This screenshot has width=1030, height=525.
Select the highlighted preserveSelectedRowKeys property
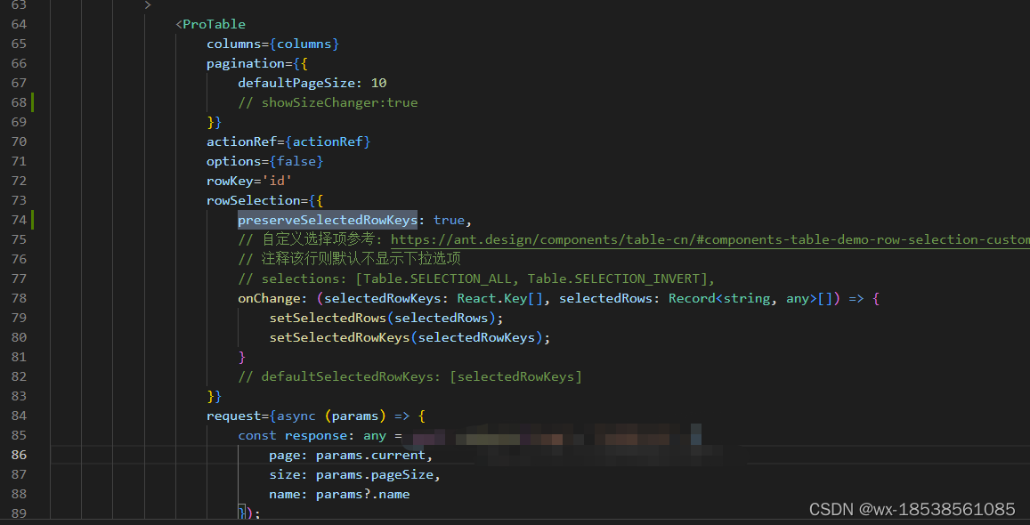click(x=327, y=219)
